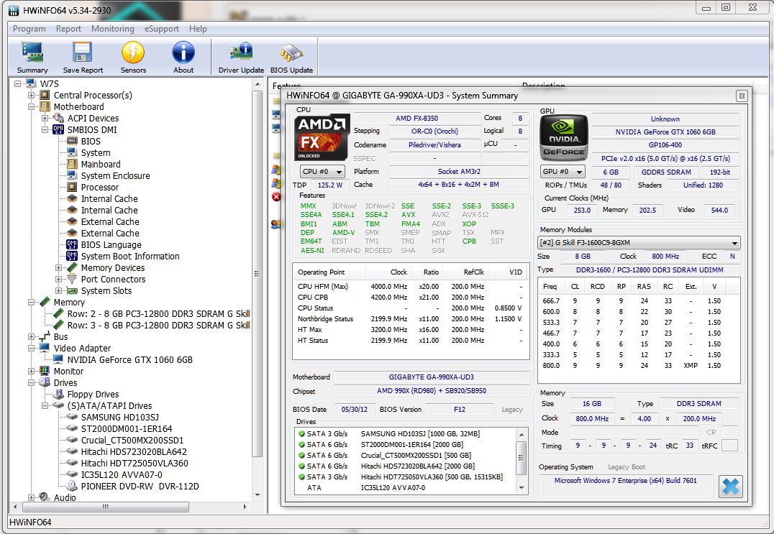774x534 pixels.
Task: Close System Summary with blue X button
Action: 731,486
